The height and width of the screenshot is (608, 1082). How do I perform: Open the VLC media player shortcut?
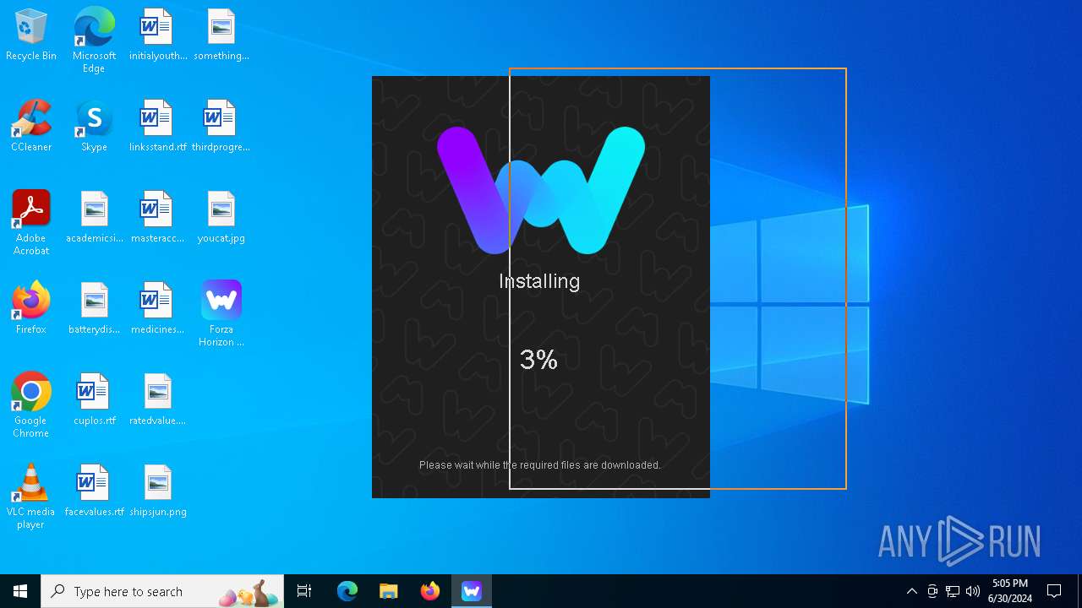pos(31,497)
